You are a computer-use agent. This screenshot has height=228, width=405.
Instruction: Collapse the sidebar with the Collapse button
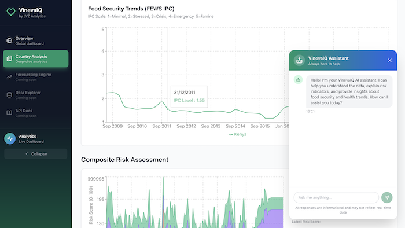[x=36, y=153]
